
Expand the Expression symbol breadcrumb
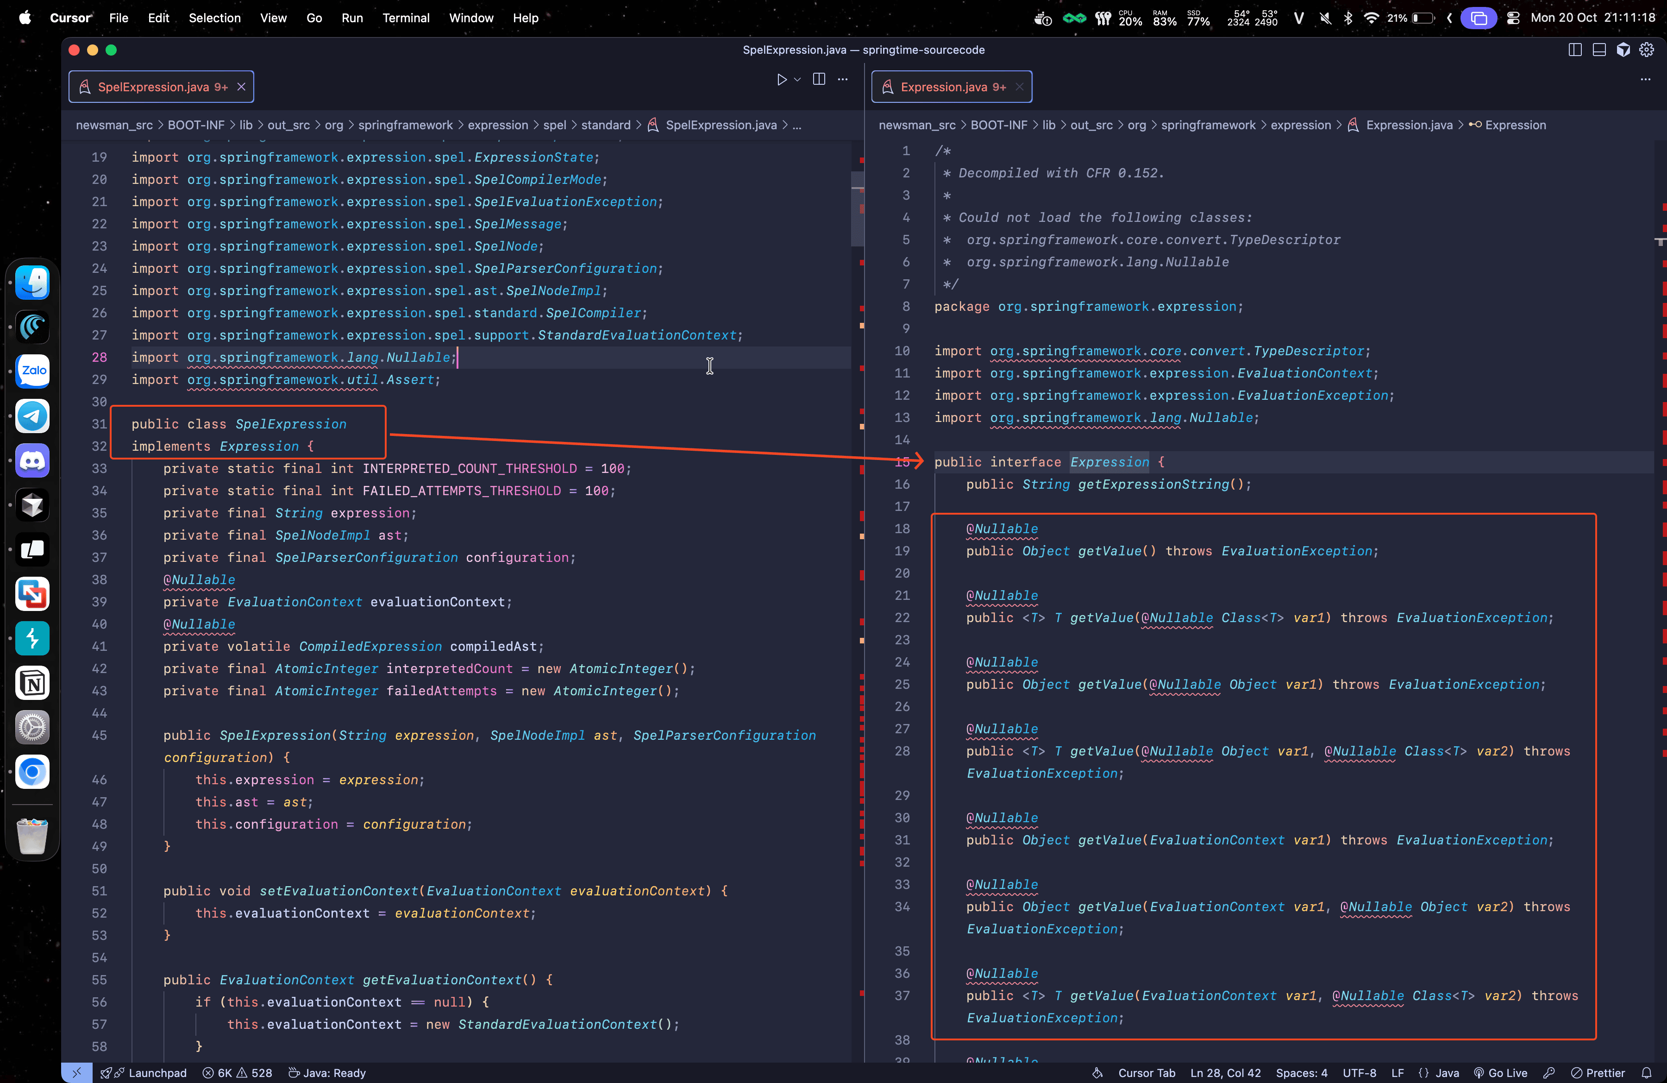(1515, 126)
